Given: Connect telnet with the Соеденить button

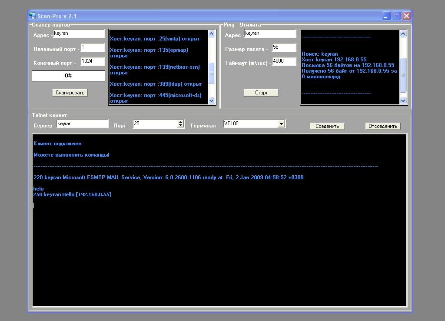Looking at the screenshot, I should 327,126.
